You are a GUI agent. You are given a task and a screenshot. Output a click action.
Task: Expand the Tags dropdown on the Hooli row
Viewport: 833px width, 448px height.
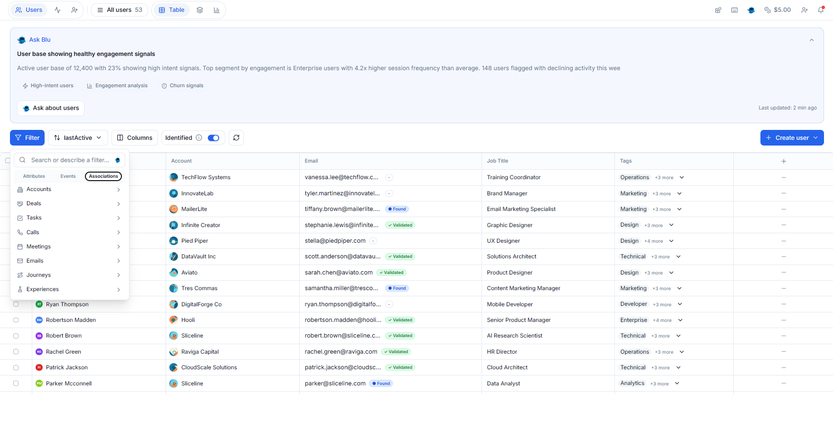(x=680, y=320)
